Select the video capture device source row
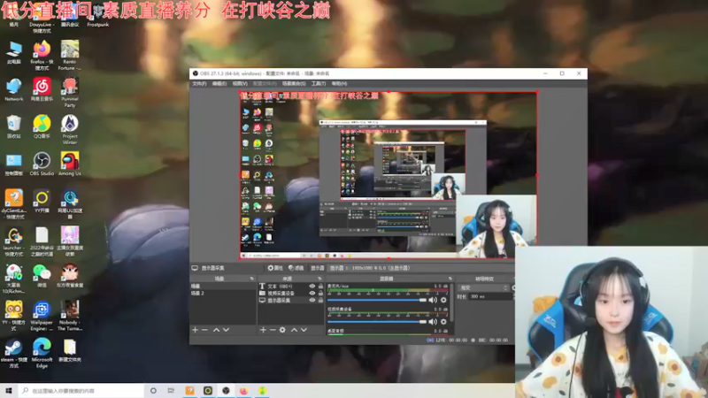The image size is (708, 398). pyautogui.click(x=291, y=294)
